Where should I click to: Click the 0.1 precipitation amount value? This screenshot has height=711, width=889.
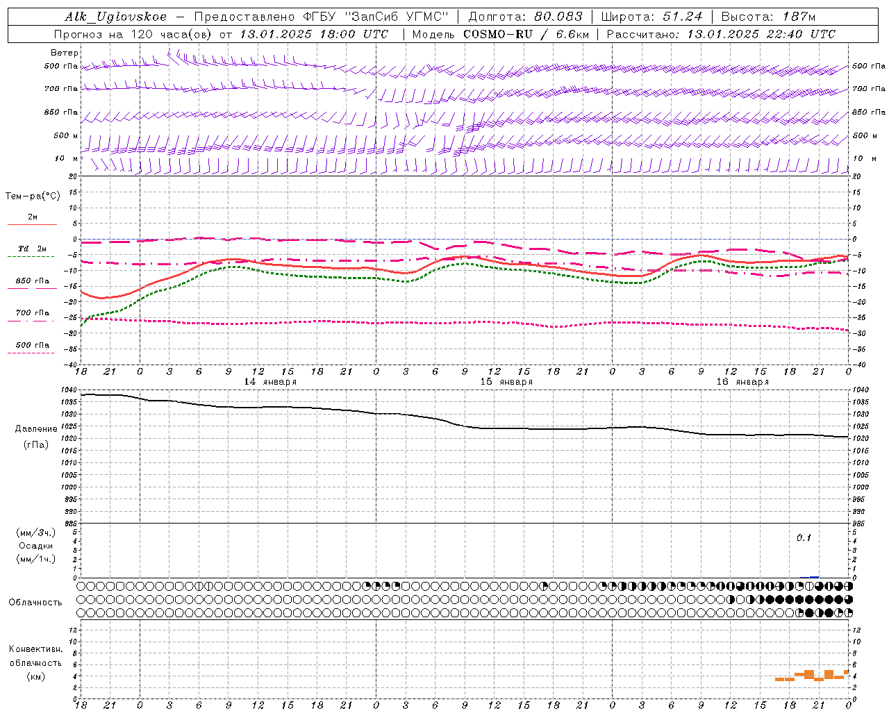[804, 538]
